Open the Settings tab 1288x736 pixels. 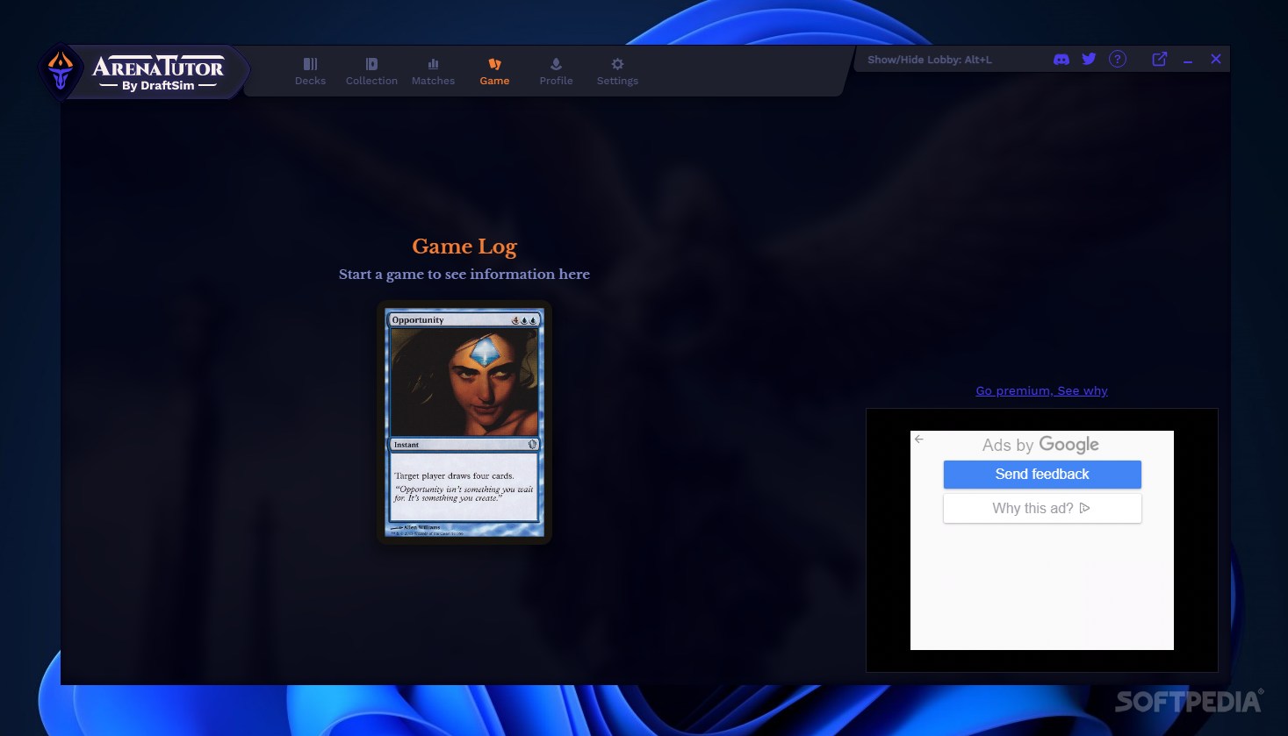pyautogui.click(x=617, y=72)
